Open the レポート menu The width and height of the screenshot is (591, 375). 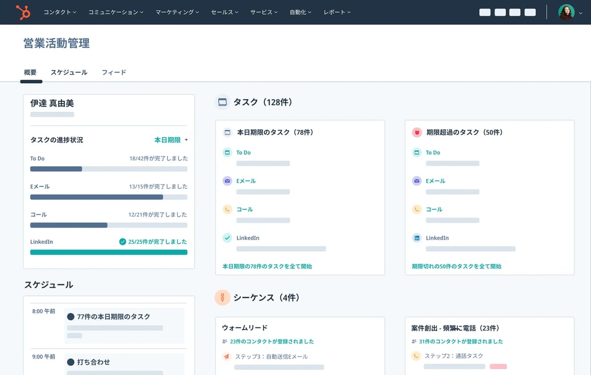click(x=337, y=13)
